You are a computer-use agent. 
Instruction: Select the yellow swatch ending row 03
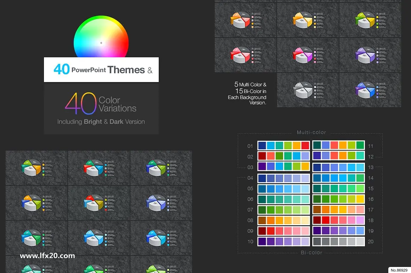(305, 167)
